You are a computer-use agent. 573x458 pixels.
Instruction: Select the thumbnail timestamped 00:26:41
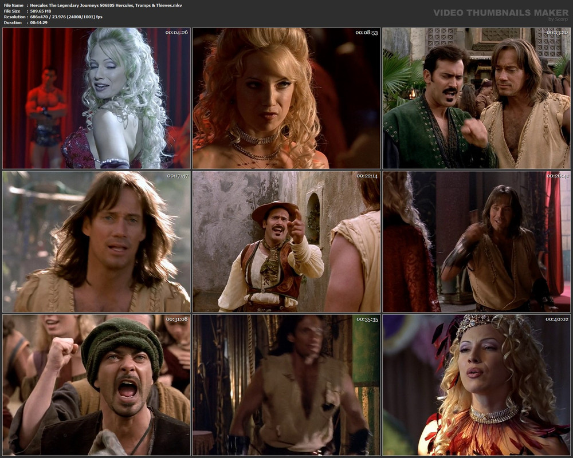click(477, 242)
